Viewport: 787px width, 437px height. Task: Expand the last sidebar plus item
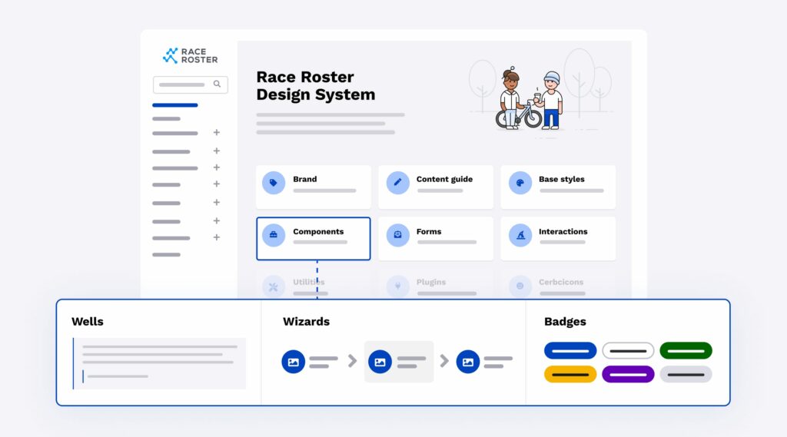[217, 238]
